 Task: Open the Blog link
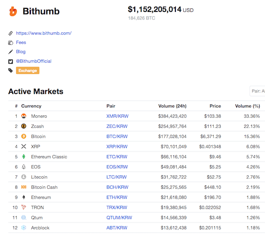coord(21,52)
